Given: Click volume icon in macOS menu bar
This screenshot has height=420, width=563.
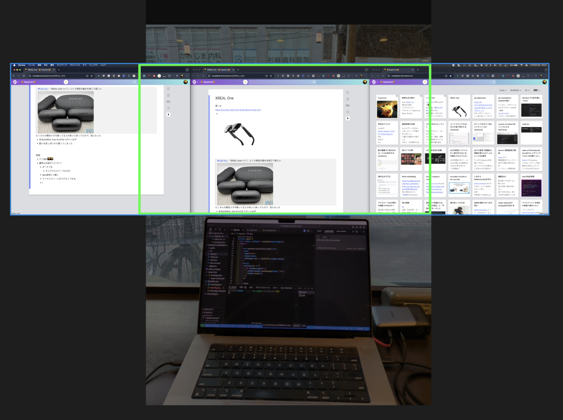Looking at the screenshot, I should pyautogui.click(x=495, y=65).
